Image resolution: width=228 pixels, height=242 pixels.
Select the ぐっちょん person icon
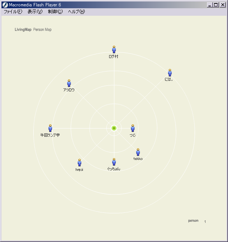point(114,162)
